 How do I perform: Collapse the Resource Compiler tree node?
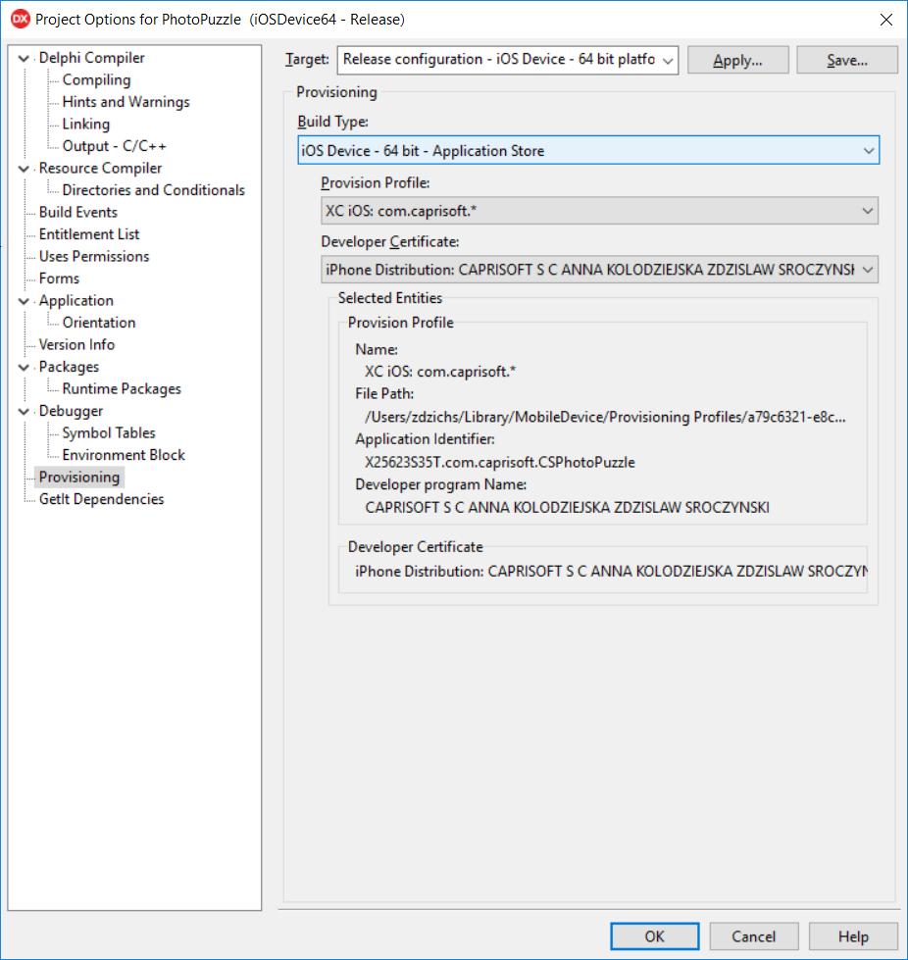(24, 169)
